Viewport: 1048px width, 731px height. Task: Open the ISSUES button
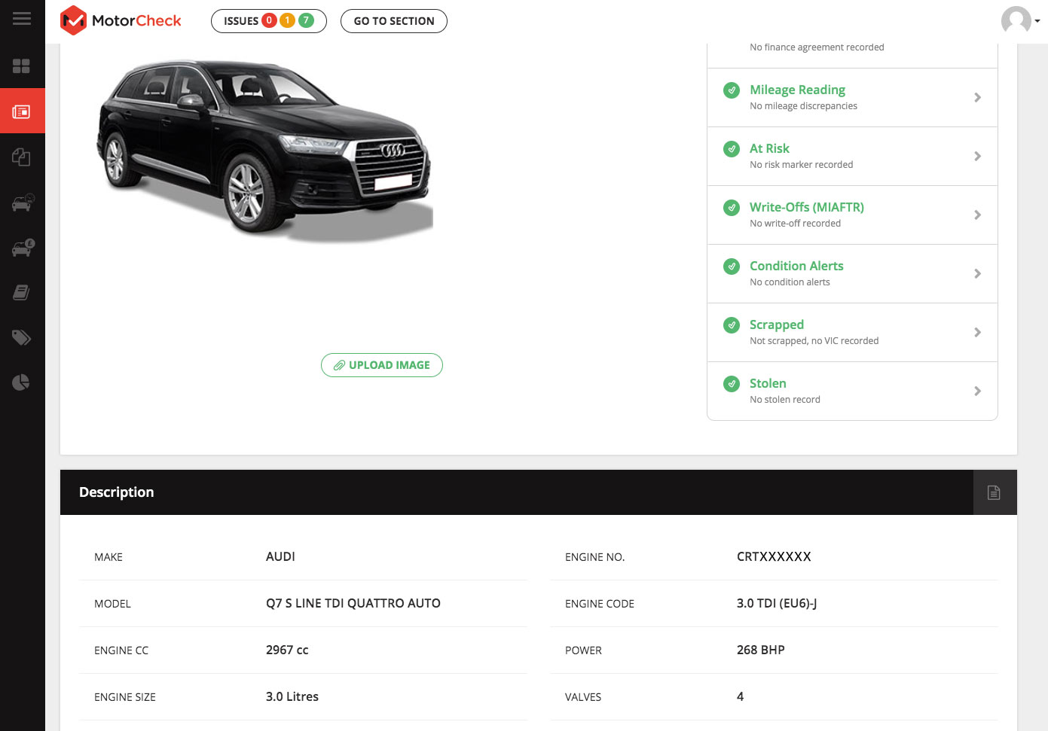[x=269, y=21]
